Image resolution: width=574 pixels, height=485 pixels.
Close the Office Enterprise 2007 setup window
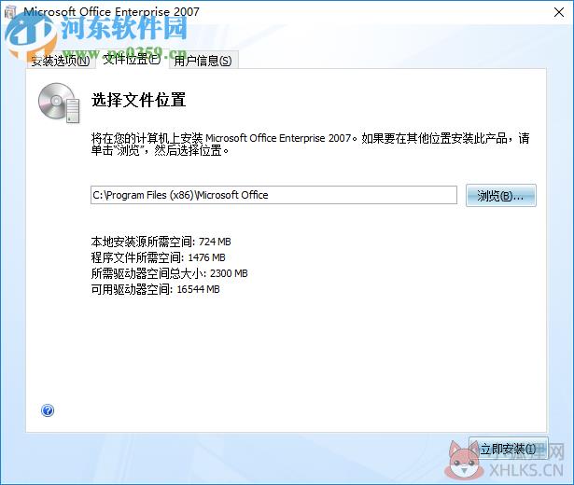click(x=559, y=12)
